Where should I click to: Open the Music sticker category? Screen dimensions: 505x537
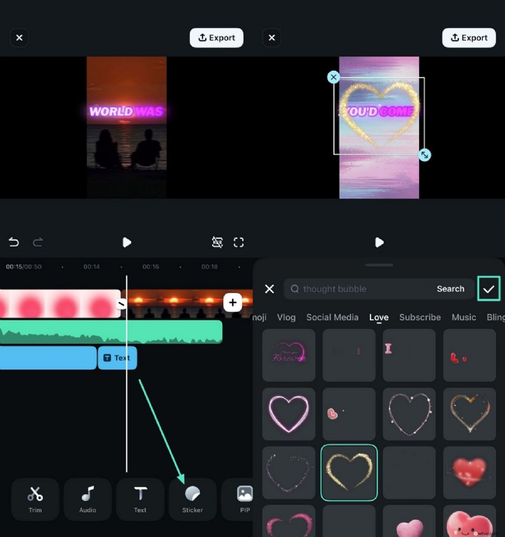(464, 317)
